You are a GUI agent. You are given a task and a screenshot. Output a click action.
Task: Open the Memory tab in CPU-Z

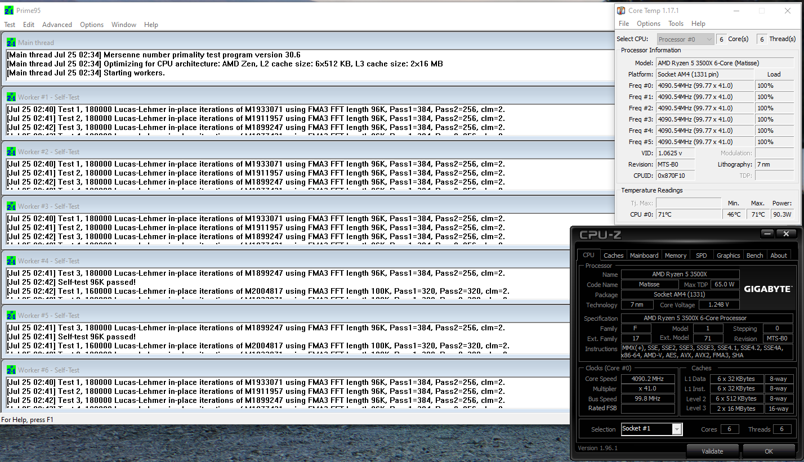coord(676,255)
